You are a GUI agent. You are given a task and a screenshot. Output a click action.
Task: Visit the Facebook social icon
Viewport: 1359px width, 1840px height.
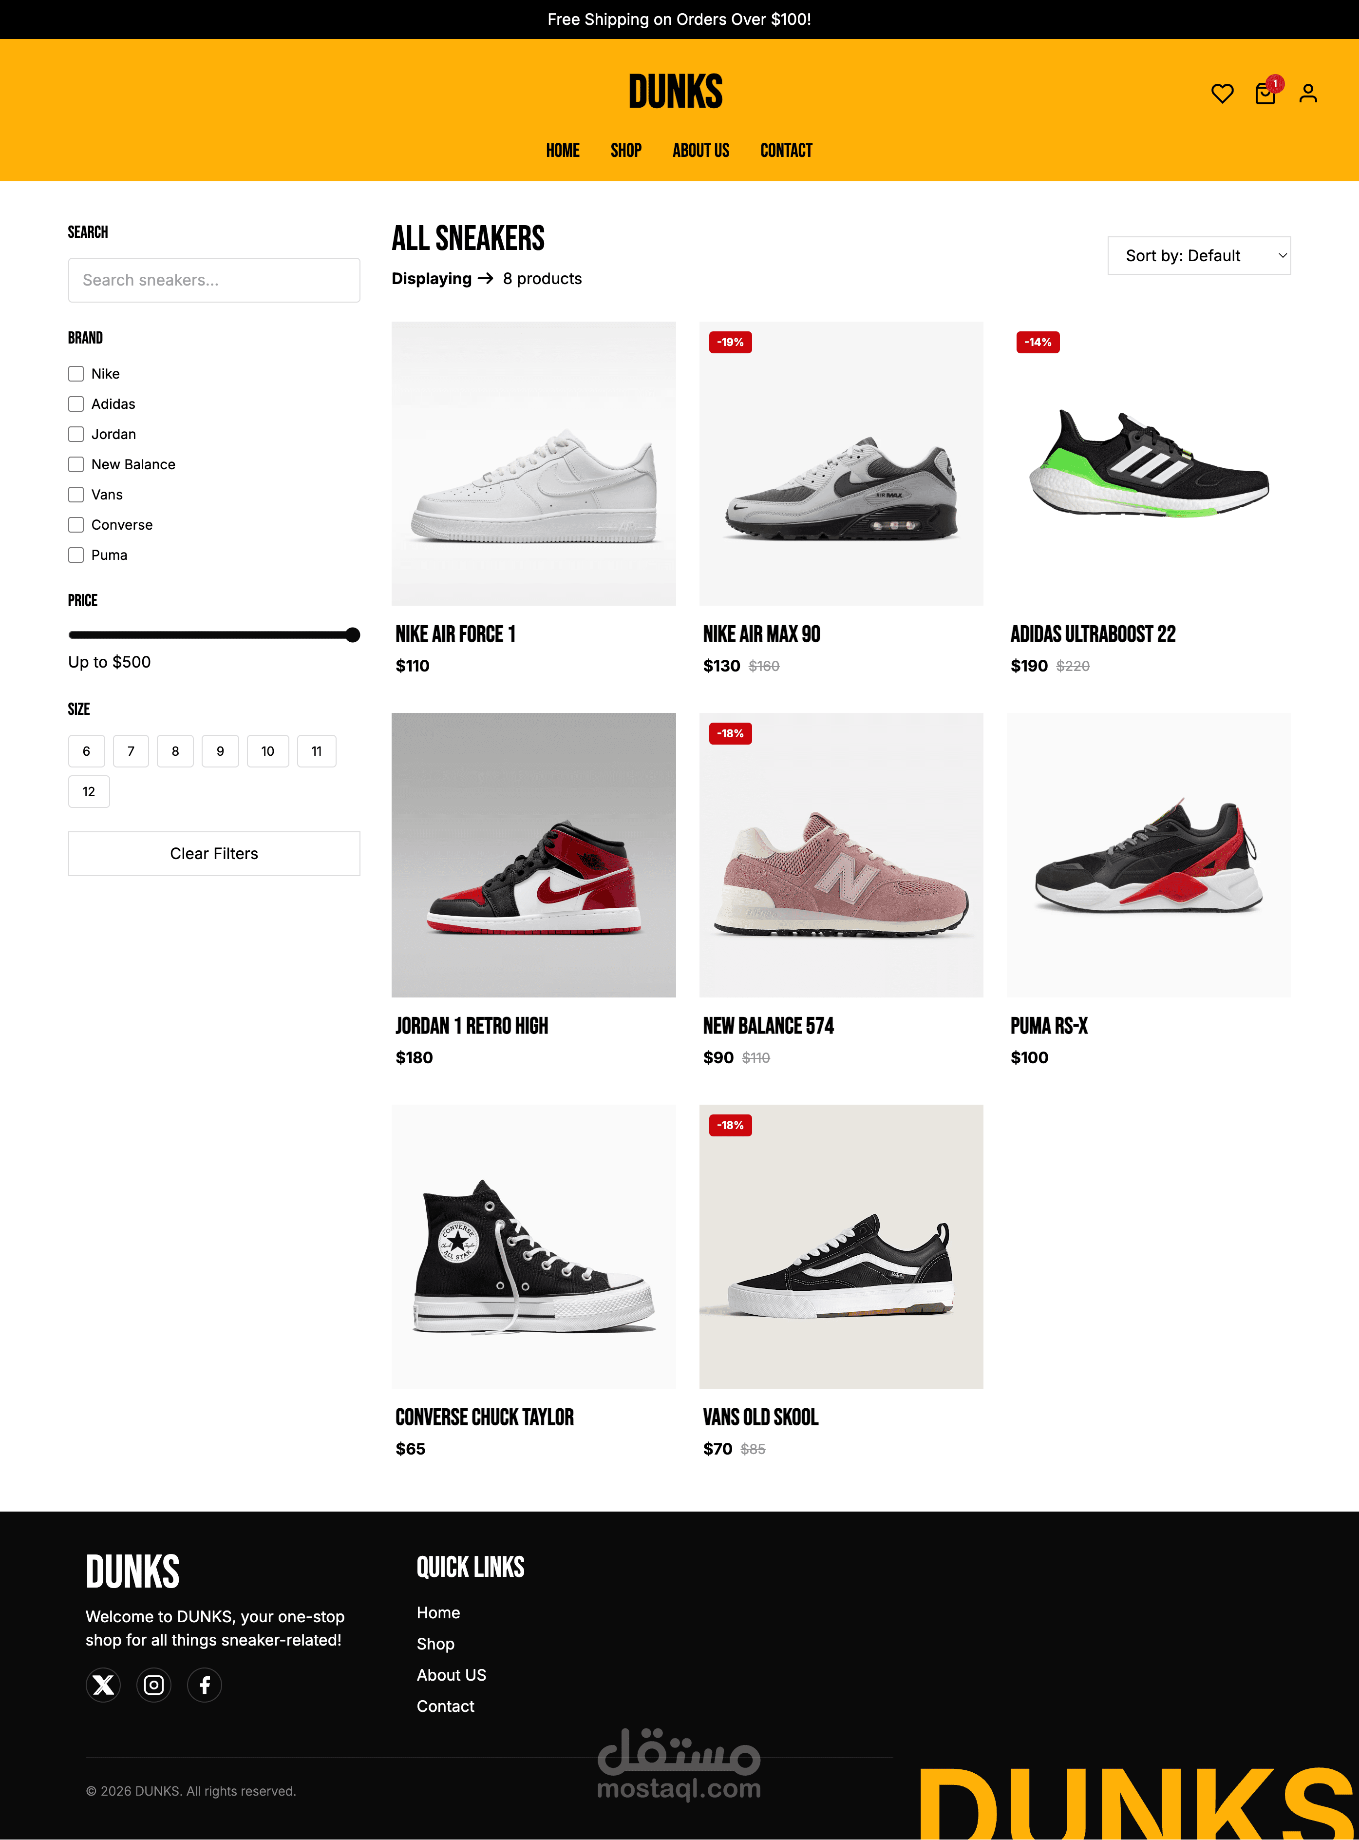point(204,1686)
